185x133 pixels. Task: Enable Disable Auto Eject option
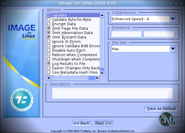click(48, 50)
